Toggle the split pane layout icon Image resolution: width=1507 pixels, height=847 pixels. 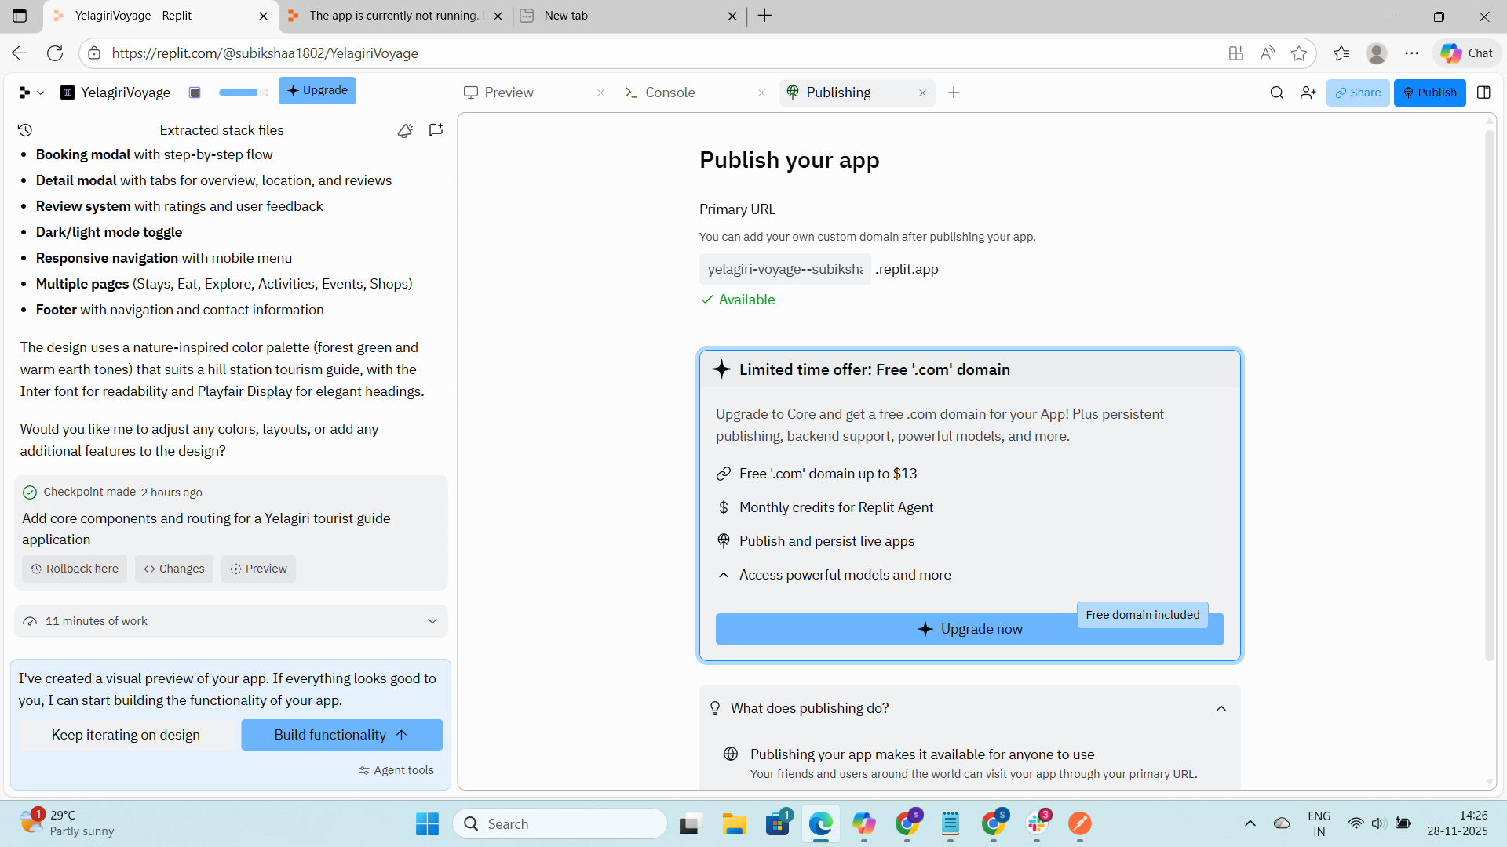point(1483,93)
